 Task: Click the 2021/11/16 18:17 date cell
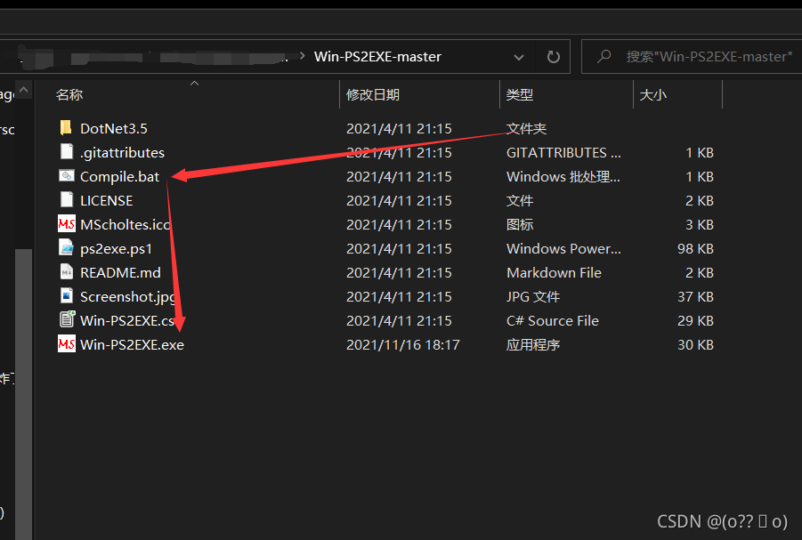coord(402,344)
